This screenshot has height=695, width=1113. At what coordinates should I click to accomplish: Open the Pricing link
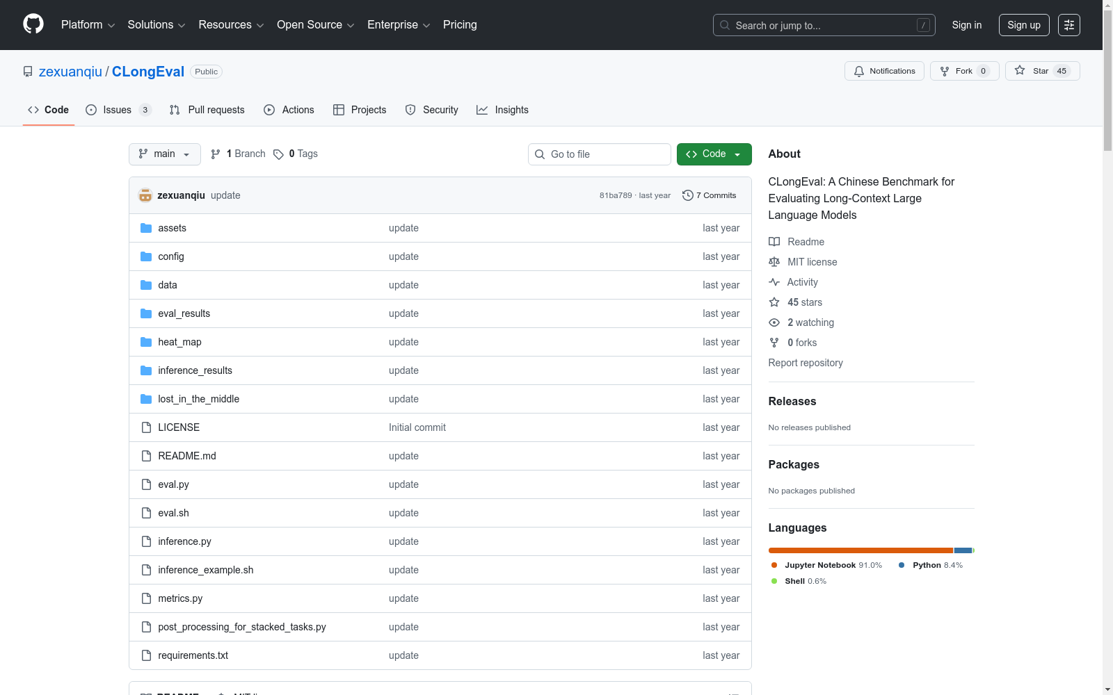(460, 25)
